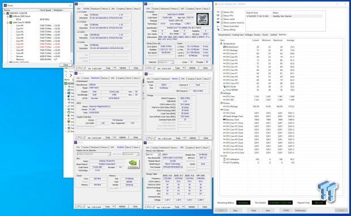Click the Voltages group icon in statistics list

[221, 93]
